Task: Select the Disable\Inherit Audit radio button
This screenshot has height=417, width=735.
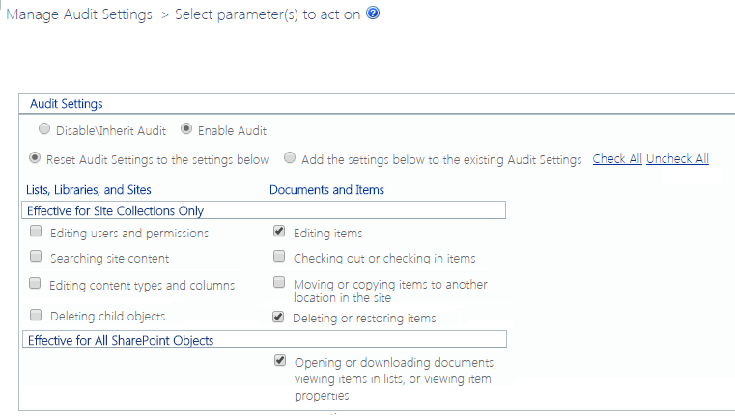Action: coord(44,129)
